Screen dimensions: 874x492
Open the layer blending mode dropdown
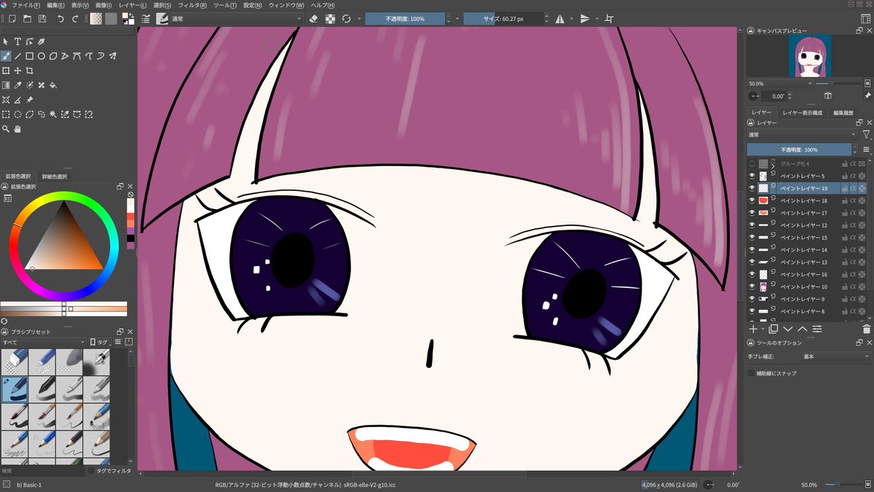coord(802,135)
